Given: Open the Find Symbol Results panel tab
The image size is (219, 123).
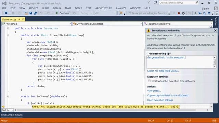Looking at the screenshot, I should point(12,115).
